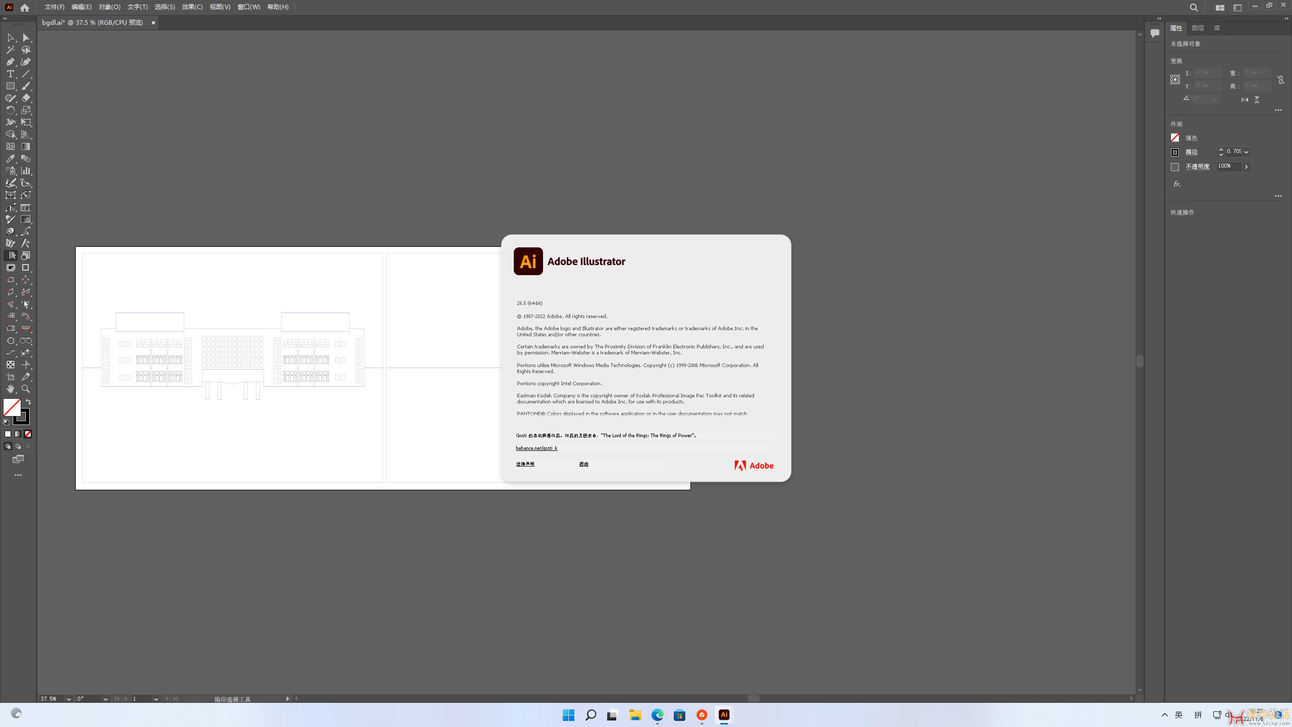Select the Curvature tool
The width and height of the screenshot is (1292, 727).
26,62
